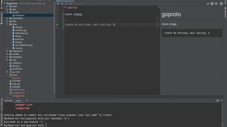Hide the terminal panel with minus icon
The height and width of the screenshot is (127, 227).
click(222, 101)
